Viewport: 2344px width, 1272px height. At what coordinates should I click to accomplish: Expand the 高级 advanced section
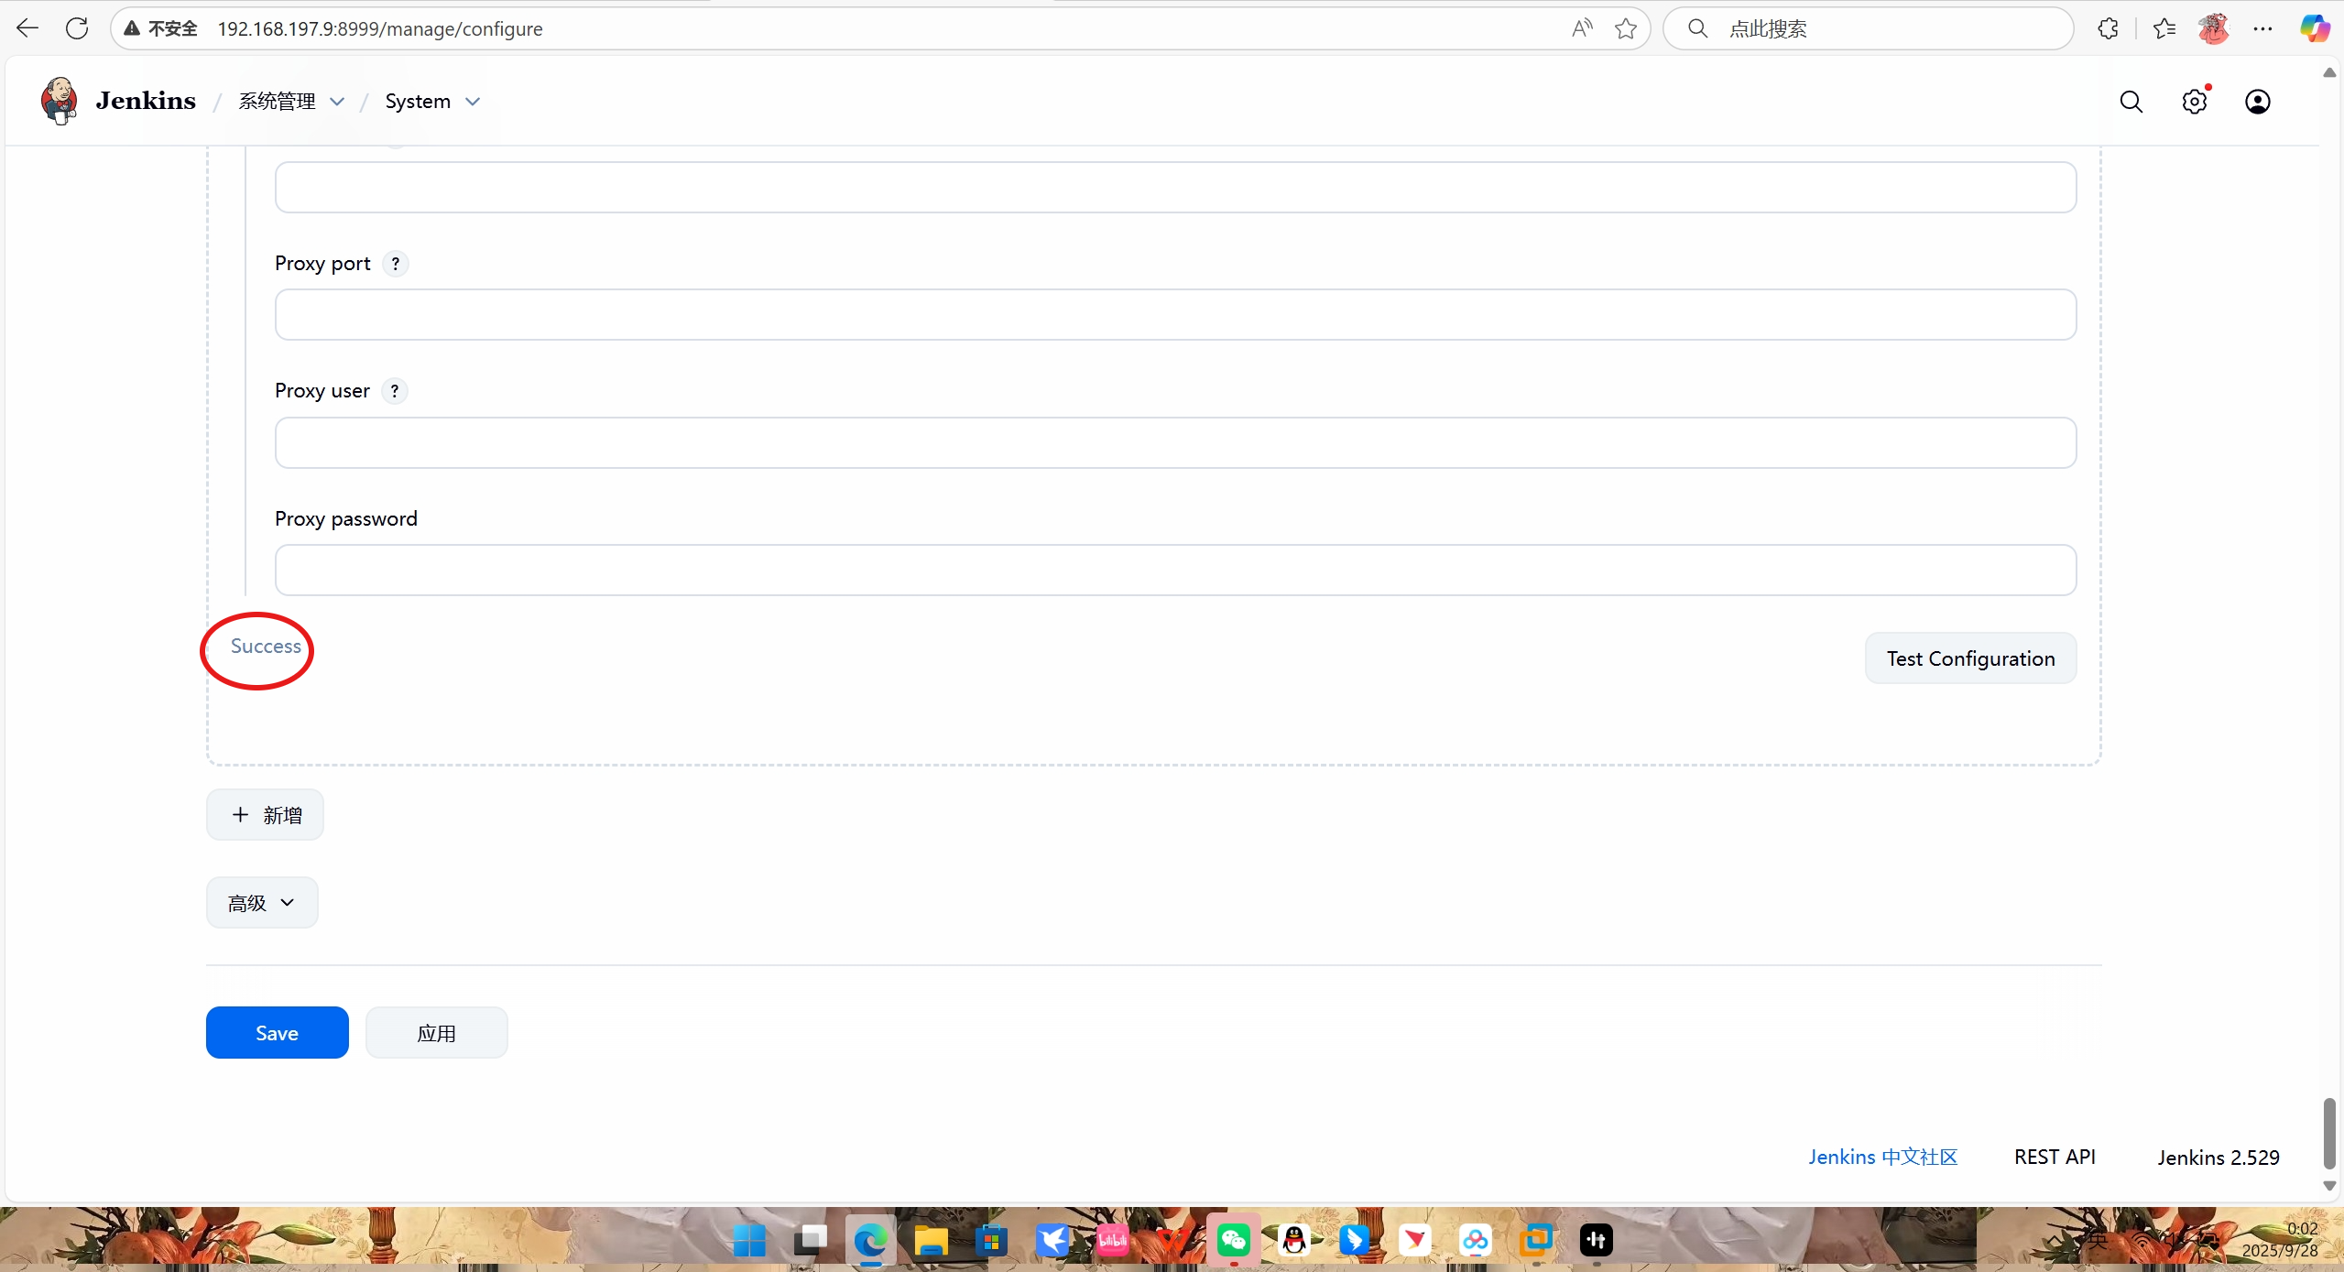[x=262, y=903]
